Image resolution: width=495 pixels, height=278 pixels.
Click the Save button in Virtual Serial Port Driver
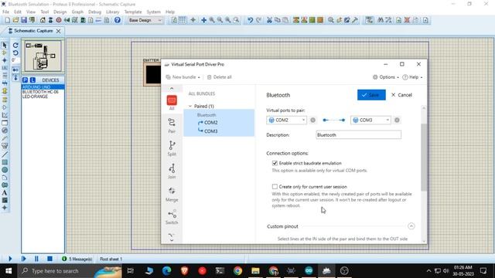tap(371, 95)
